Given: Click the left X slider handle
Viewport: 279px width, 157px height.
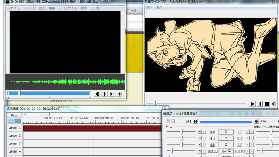Looking at the screenshot, I should pyautogui.click(x=182, y=132).
